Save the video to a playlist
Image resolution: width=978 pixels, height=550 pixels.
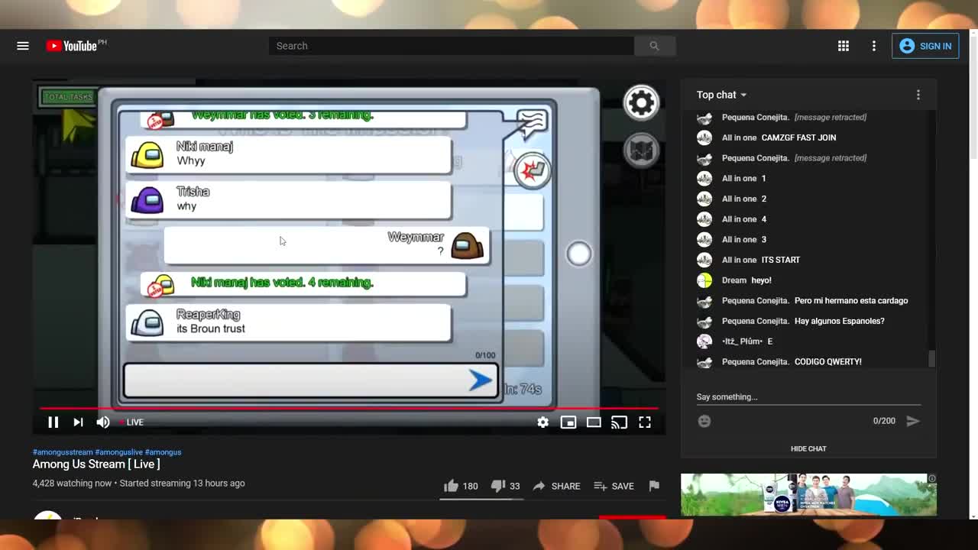(614, 486)
